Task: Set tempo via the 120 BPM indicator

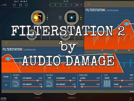Action: [x=4, y=5]
